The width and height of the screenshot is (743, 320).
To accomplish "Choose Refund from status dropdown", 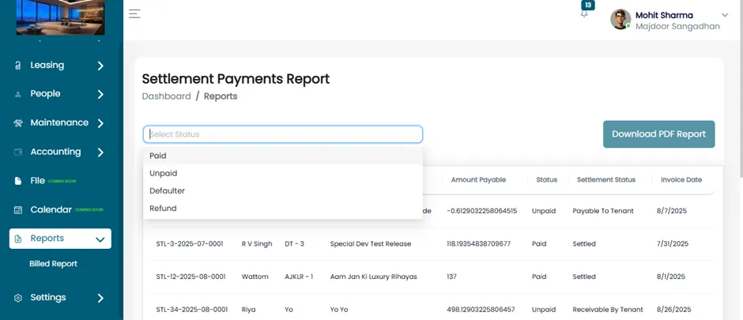I will point(283,209).
